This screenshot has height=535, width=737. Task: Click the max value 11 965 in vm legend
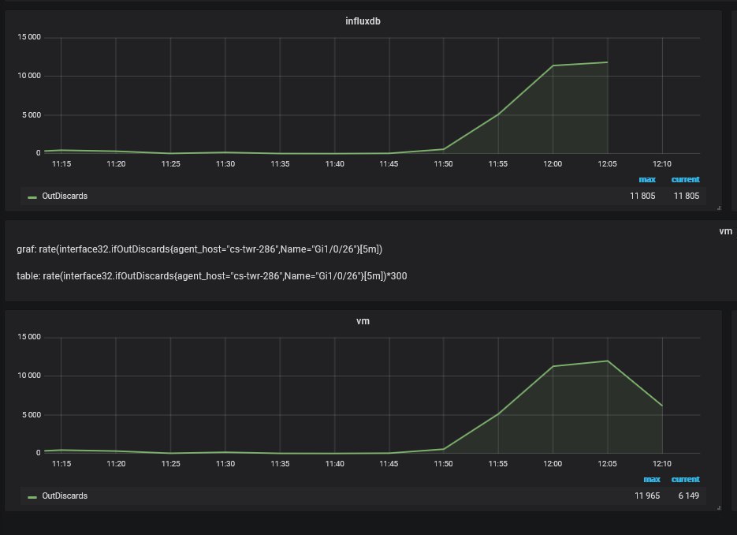[x=647, y=496]
